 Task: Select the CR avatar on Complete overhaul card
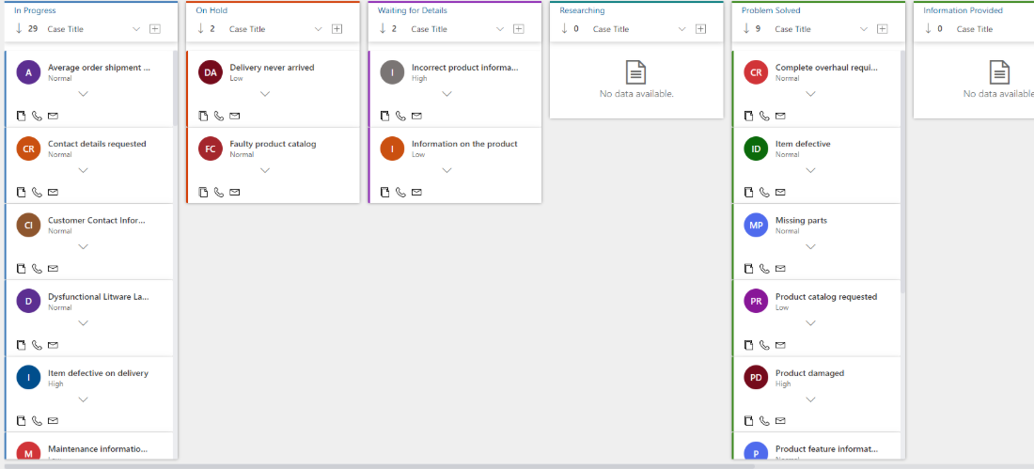click(756, 72)
